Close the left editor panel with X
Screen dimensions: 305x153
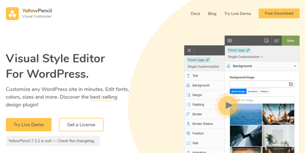tap(189, 51)
